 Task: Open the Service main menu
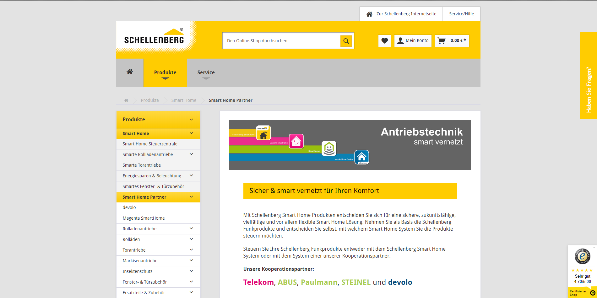pos(206,73)
